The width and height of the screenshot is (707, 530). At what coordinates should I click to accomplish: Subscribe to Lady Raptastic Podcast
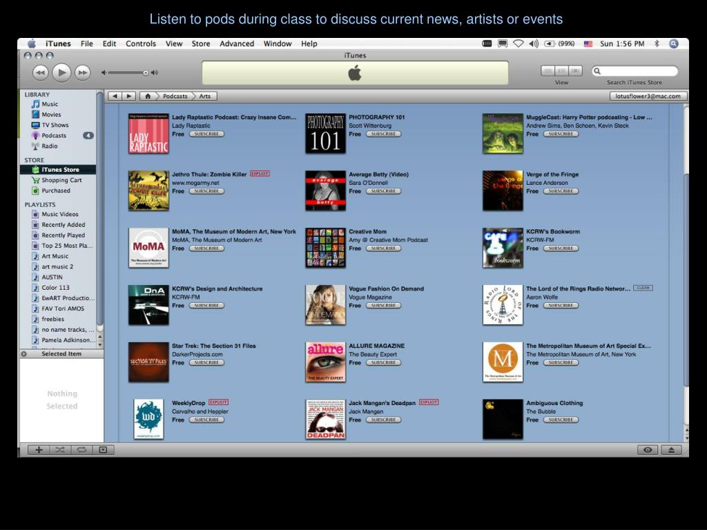[206, 134]
